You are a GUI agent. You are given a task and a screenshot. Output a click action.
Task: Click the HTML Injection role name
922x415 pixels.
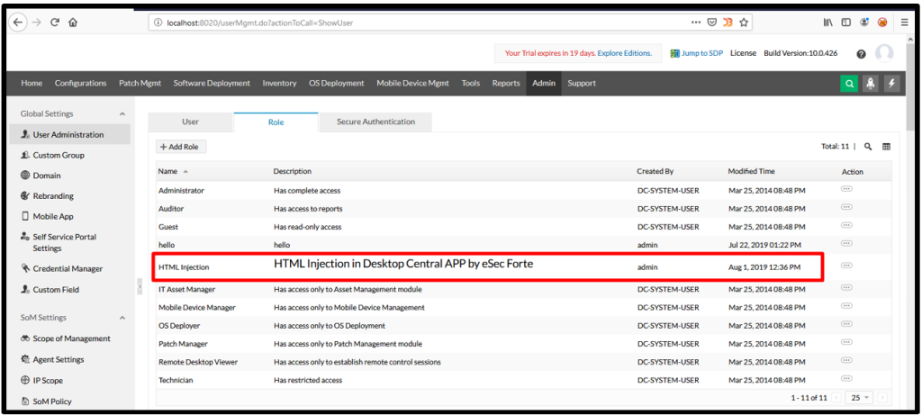point(184,266)
